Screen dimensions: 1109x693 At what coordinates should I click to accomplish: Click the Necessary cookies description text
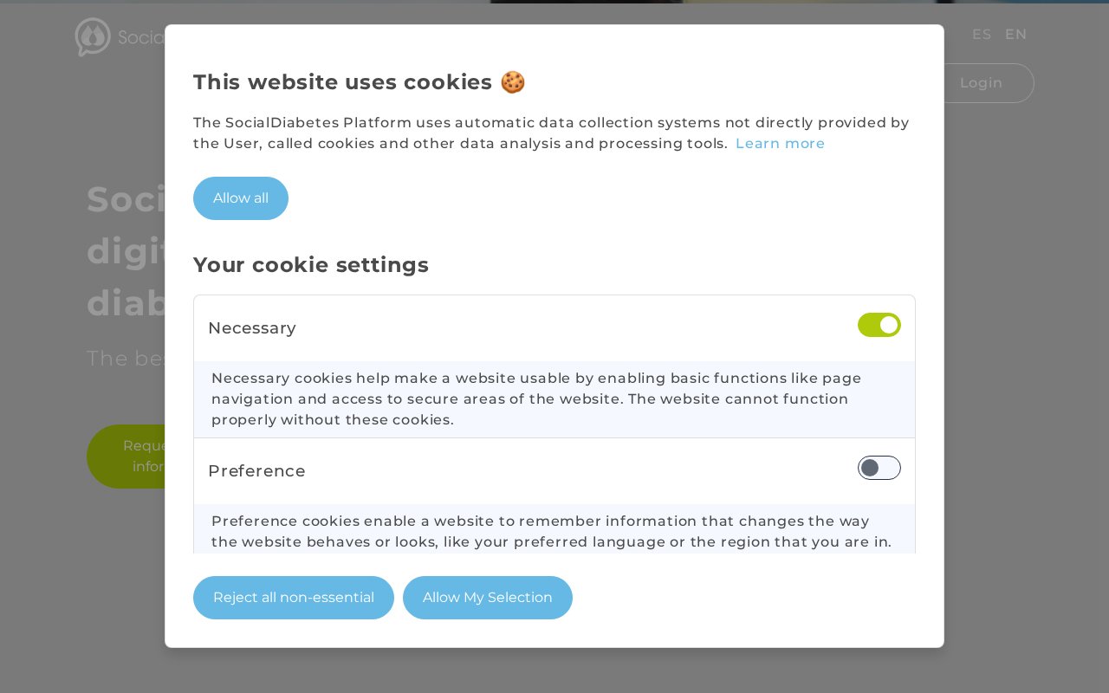pyautogui.click(x=536, y=399)
